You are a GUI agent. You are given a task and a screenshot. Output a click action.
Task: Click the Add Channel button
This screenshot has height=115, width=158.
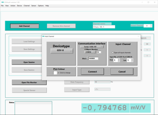[24, 26]
